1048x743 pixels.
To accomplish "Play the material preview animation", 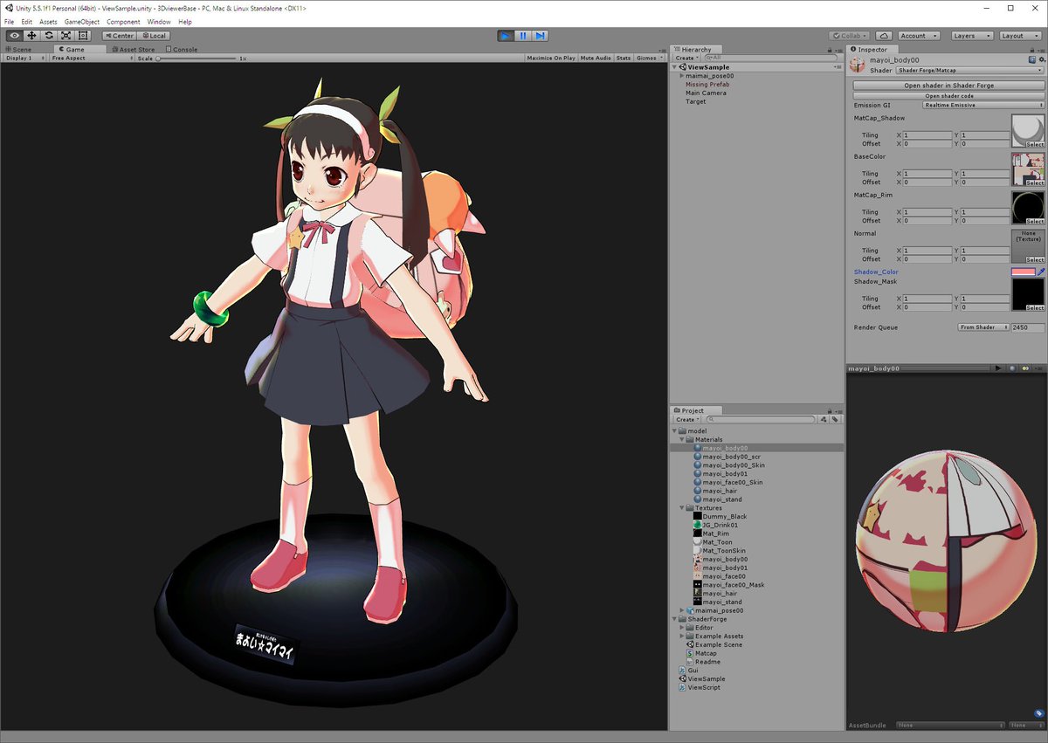I will click(998, 368).
